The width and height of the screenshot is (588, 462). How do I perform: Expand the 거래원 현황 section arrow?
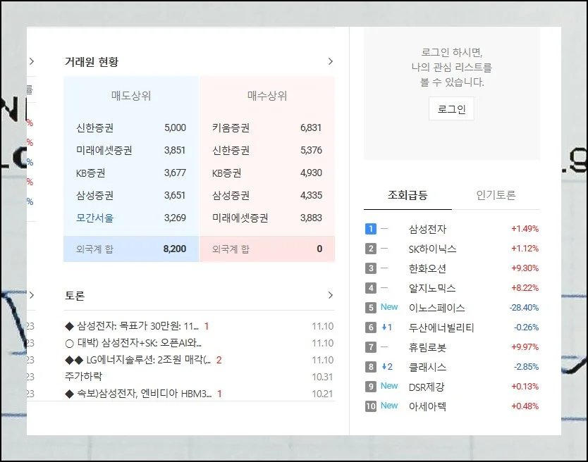coord(330,62)
